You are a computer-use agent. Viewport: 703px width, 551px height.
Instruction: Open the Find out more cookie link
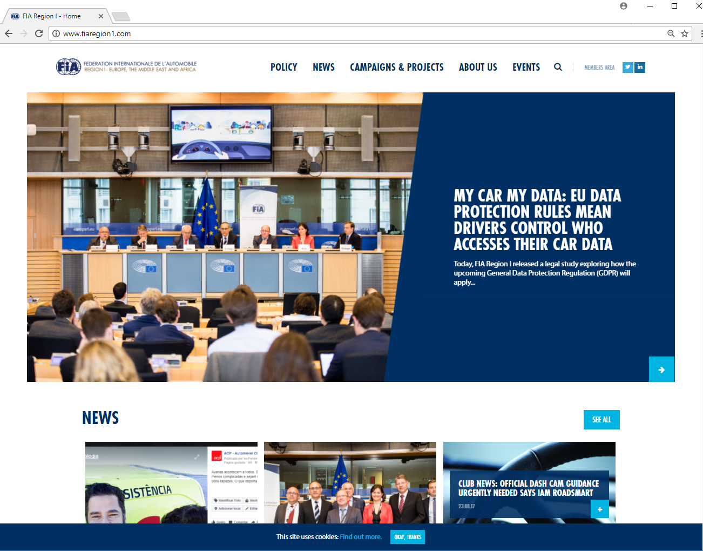(x=361, y=537)
